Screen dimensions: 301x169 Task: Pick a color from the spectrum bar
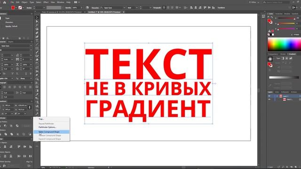point(284,45)
